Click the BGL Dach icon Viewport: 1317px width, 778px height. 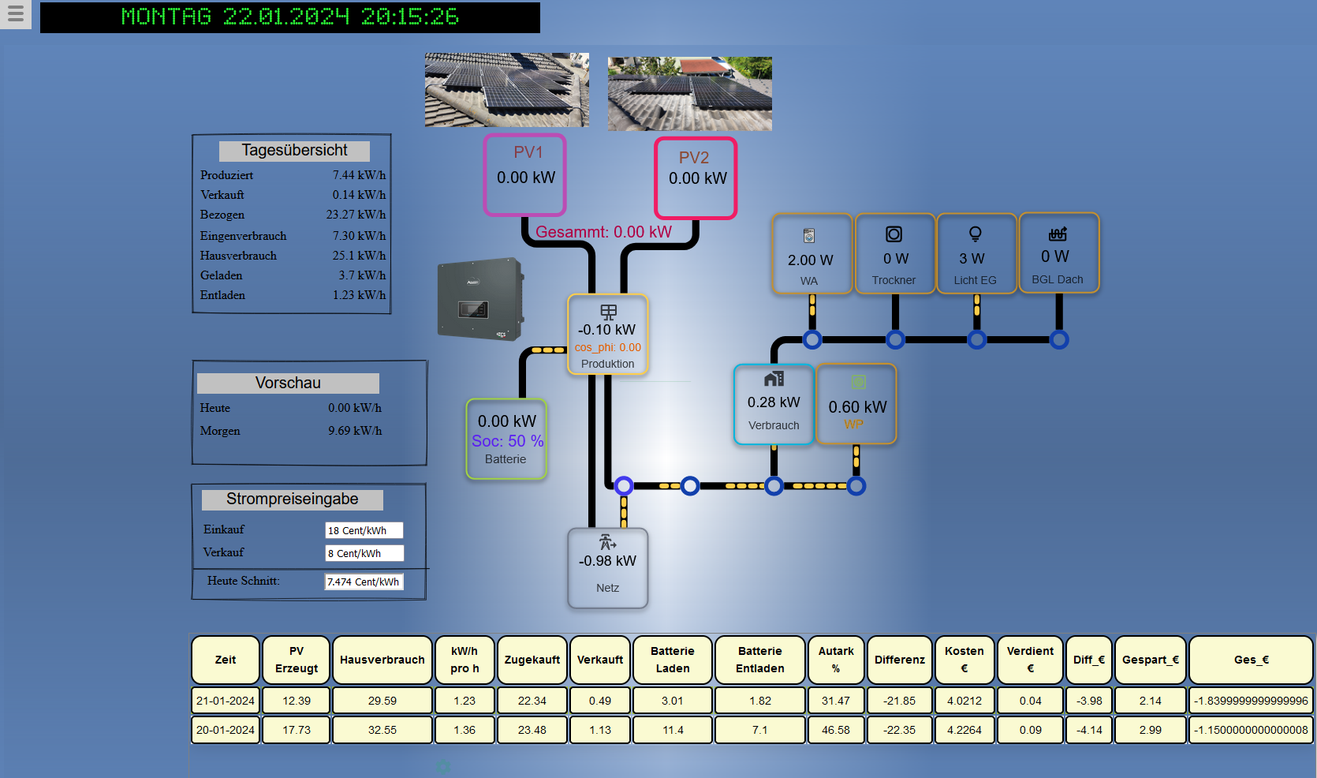point(1058,234)
